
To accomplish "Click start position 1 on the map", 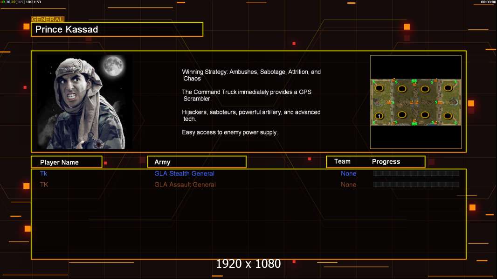I will [379, 116].
